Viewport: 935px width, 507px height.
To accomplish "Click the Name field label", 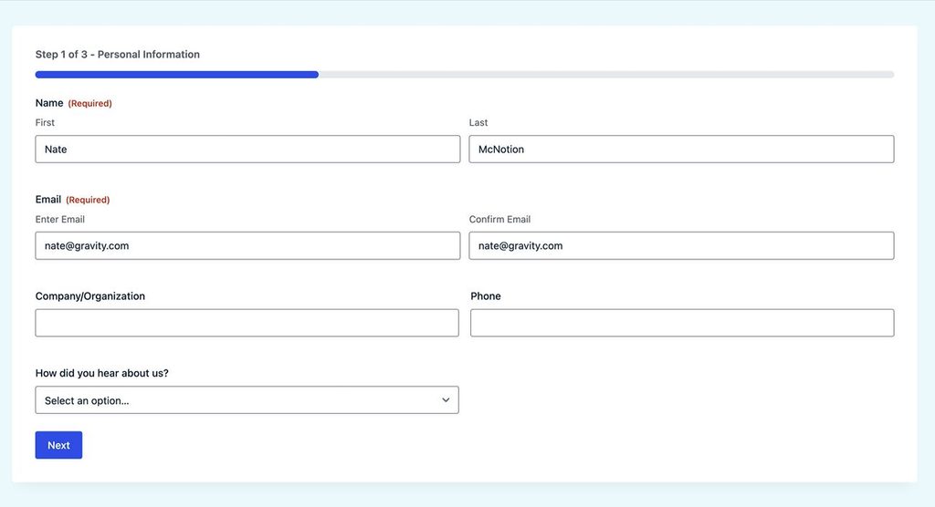I will tap(49, 103).
